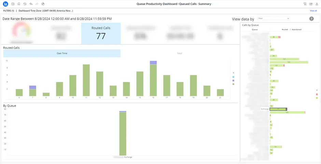This screenshot has width=321, height=164.
Task: Select the green bar for hour 19
Action: [x=194, y=85]
